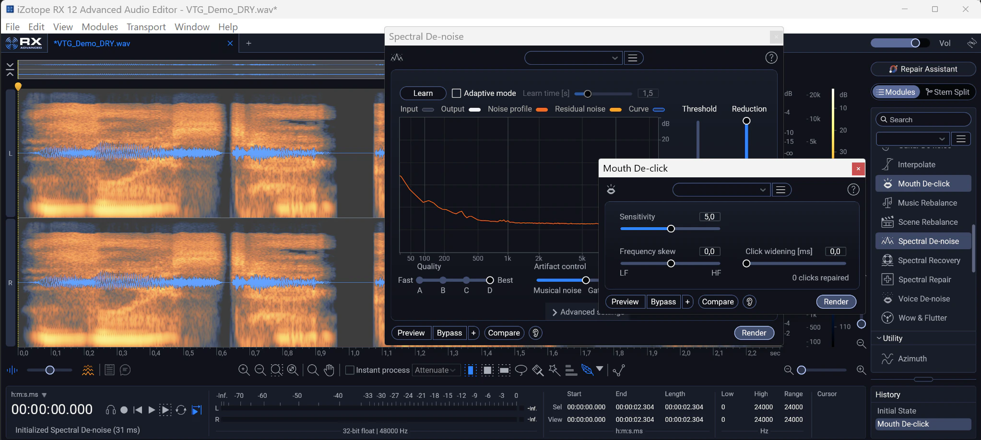Open the markers list icon

point(109,370)
